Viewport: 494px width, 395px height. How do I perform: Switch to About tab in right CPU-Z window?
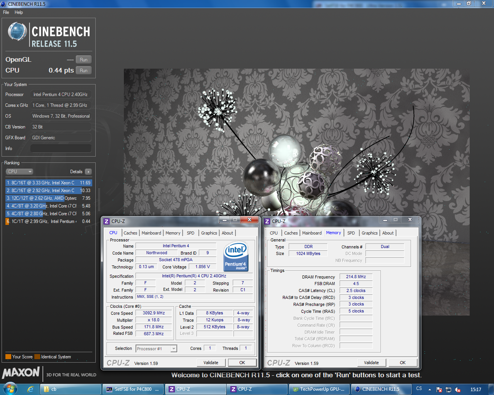click(388, 233)
